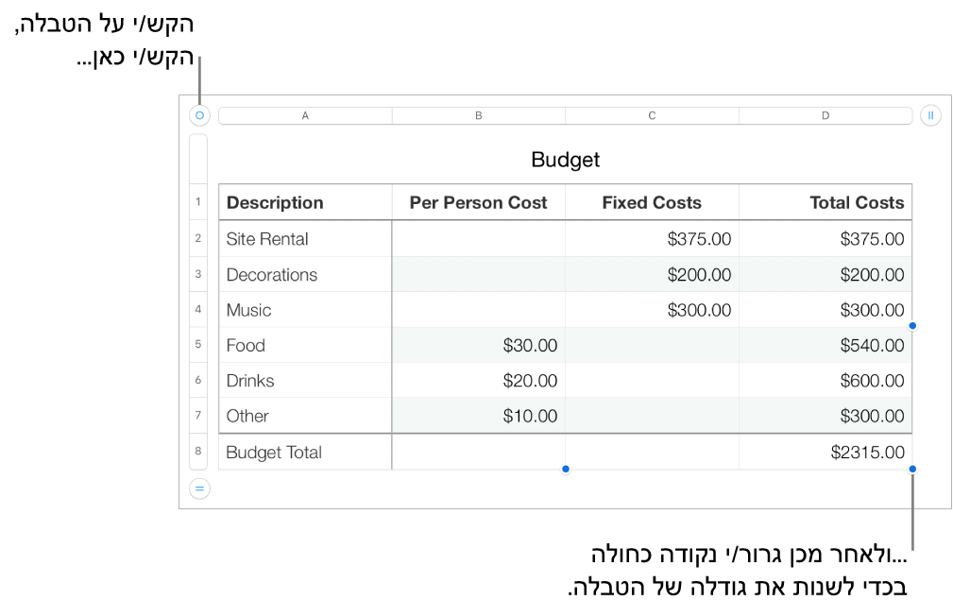Viewport: 953px width, 600px height.
Task: Select row 2 header
Action: 198,238
